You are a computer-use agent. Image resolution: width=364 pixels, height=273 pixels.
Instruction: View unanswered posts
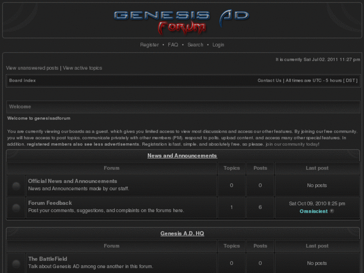coord(32,68)
